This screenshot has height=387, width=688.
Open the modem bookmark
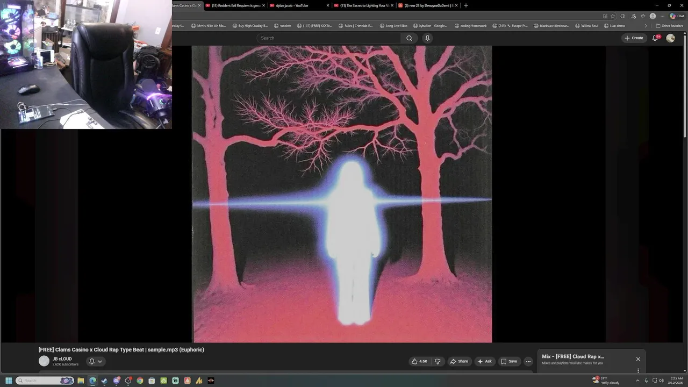283,26
